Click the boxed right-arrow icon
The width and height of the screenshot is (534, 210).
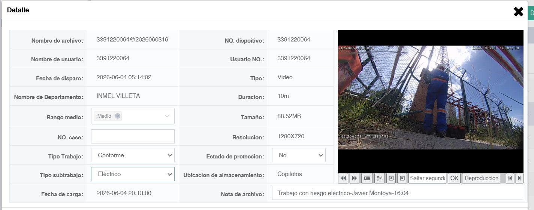point(402,178)
